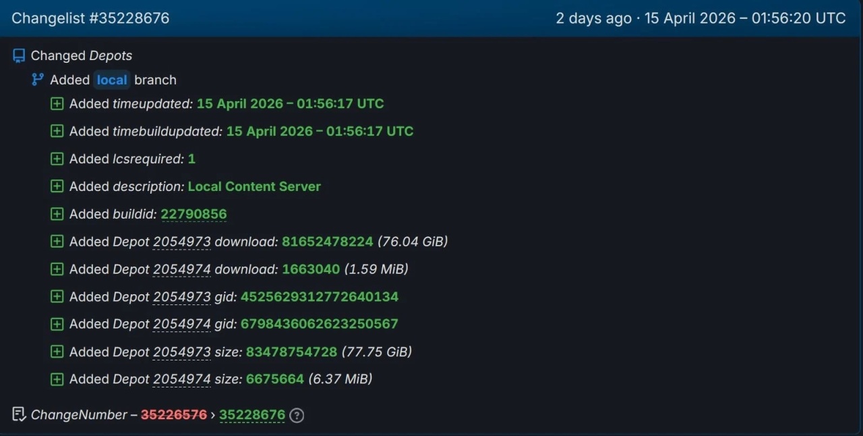Open Depot 2054974 link in size row
Image resolution: width=863 pixels, height=436 pixels.
(x=182, y=379)
